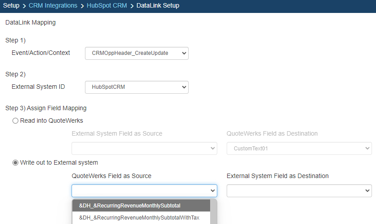Open the QuoteWerks Field as Destination CustomText01 dropdown
The height and width of the screenshot is (224, 376).
(299, 149)
